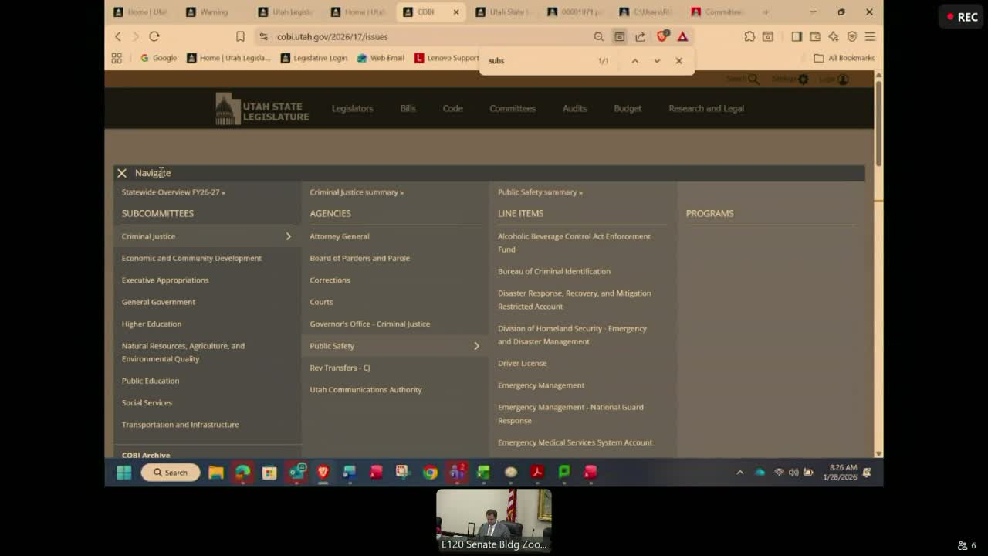
Task: Expand the Criminal Justice subcommittee arrow
Action: click(x=289, y=236)
